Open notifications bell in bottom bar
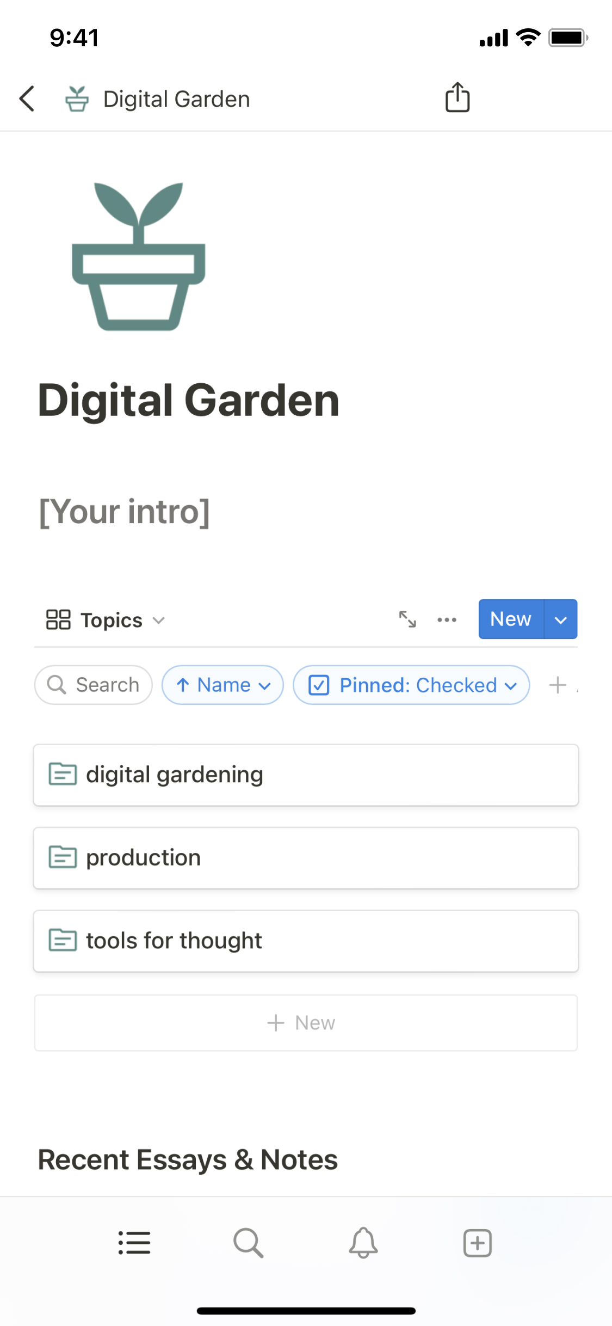612x1326 pixels. pos(363,1243)
